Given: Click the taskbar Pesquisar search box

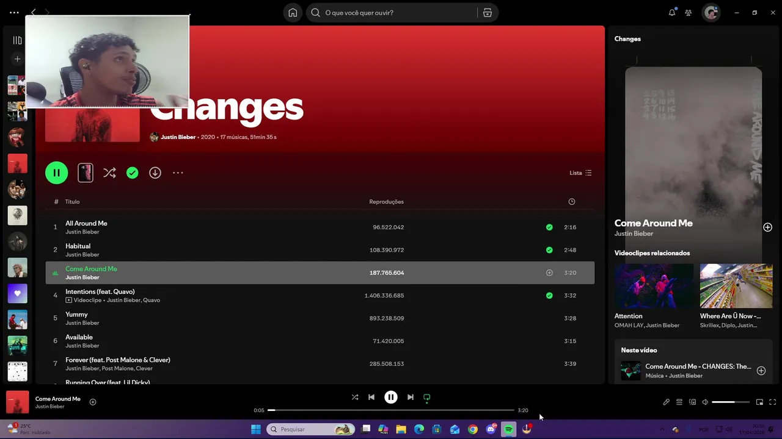Looking at the screenshot, I should coord(312,429).
